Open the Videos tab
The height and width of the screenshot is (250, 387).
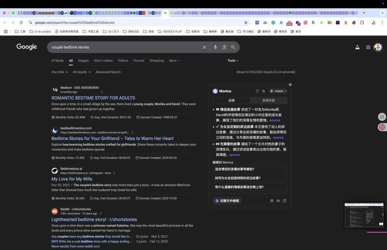pyautogui.click(x=123, y=61)
